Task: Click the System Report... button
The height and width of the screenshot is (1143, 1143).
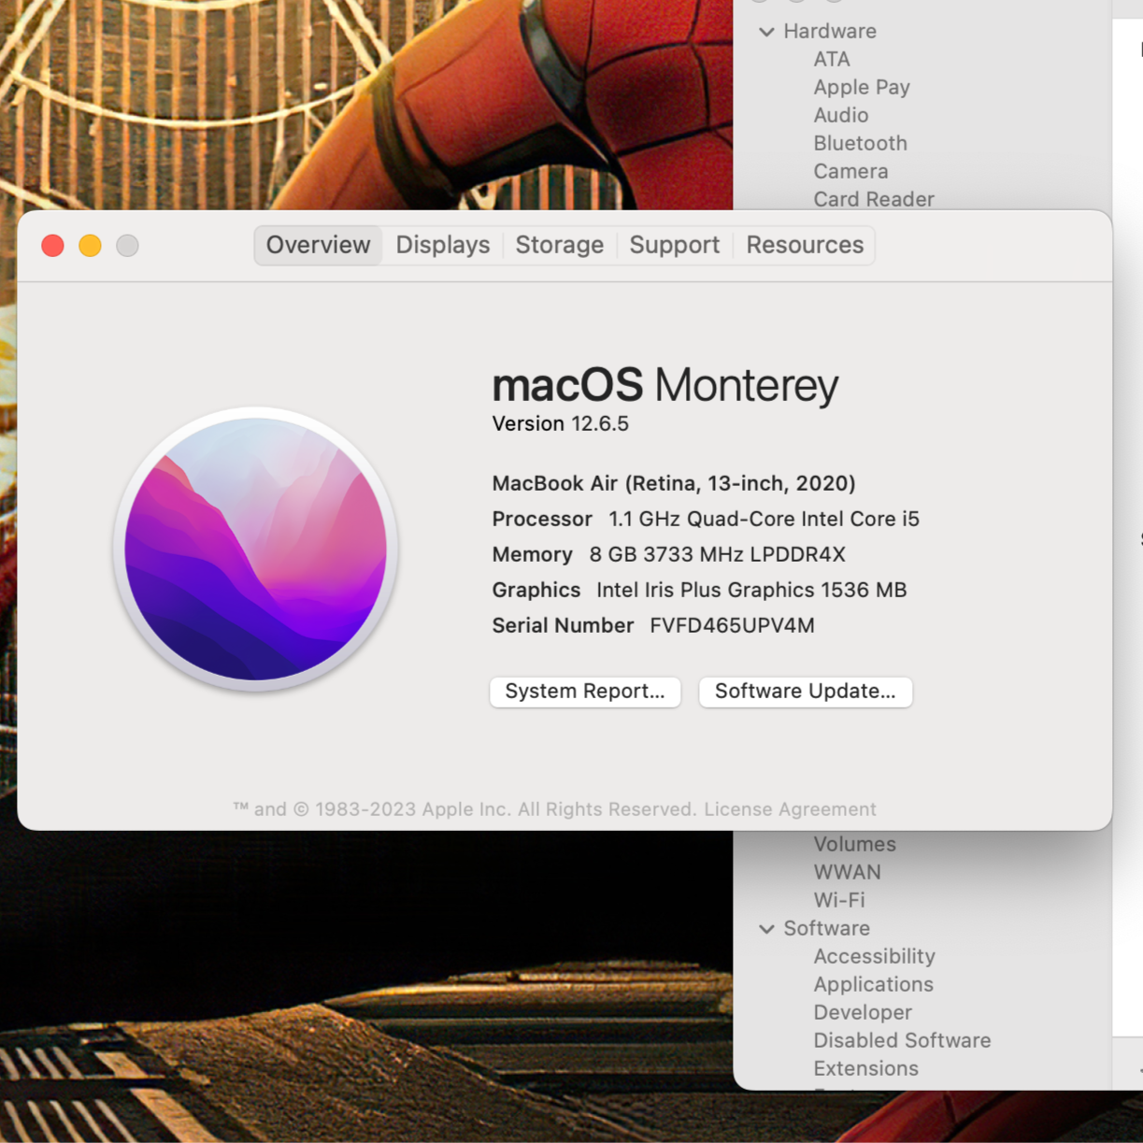Action: [585, 692]
